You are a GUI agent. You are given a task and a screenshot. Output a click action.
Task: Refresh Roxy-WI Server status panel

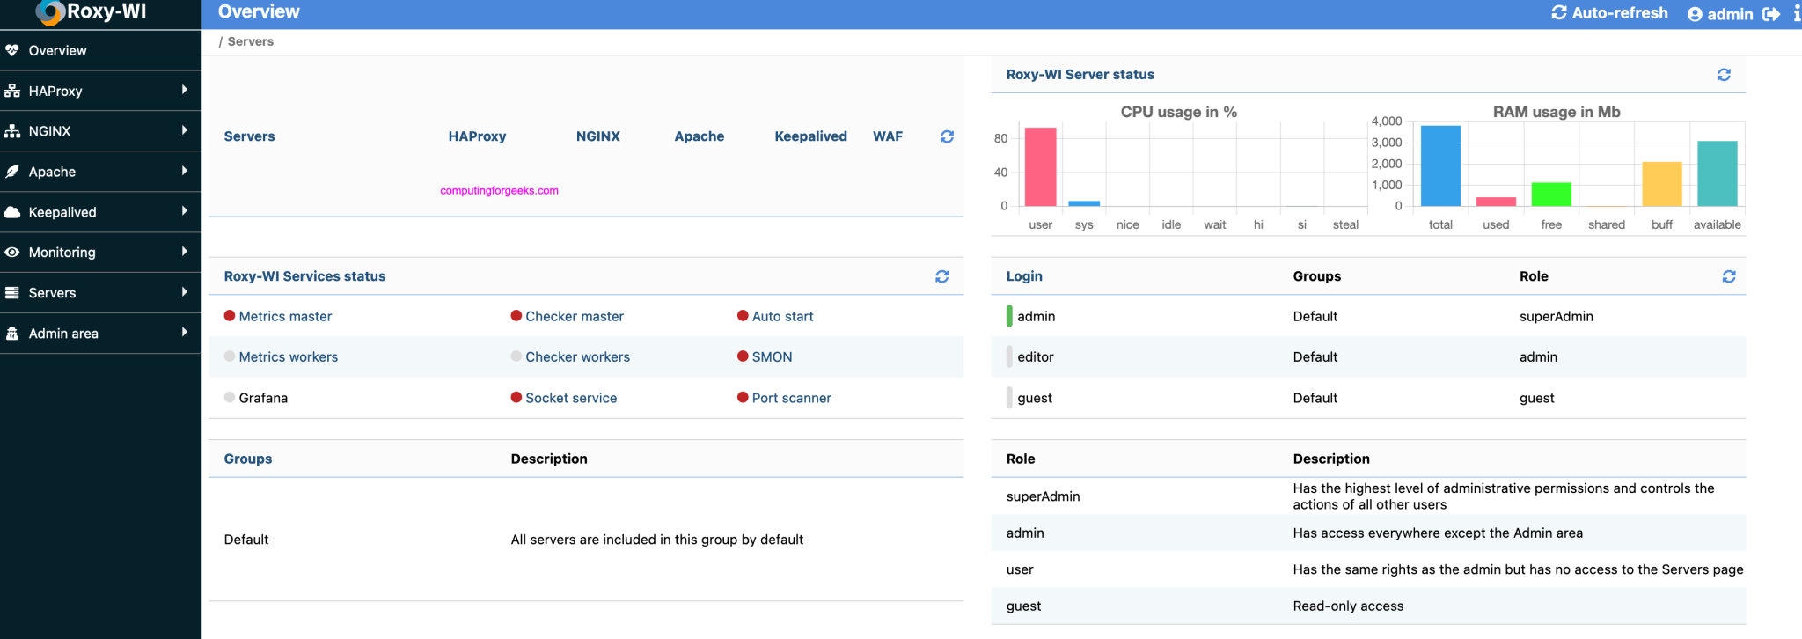[1724, 75]
